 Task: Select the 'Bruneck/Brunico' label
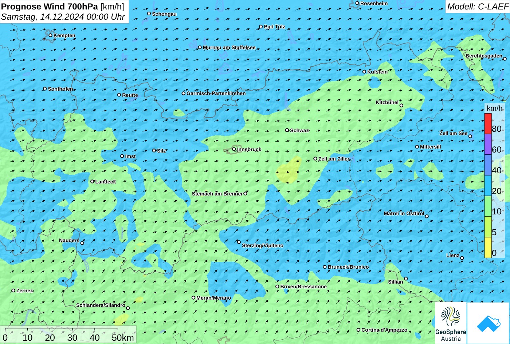click(x=348, y=267)
